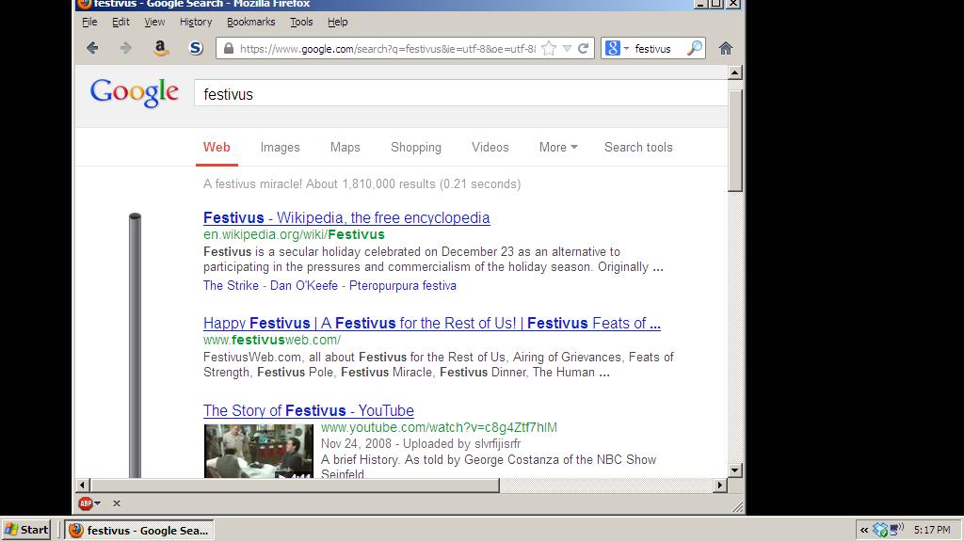This screenshot has height=542, width=964.
Task: Go back with the back arrow
Action: pyautogui.click(x=92, y=48)
